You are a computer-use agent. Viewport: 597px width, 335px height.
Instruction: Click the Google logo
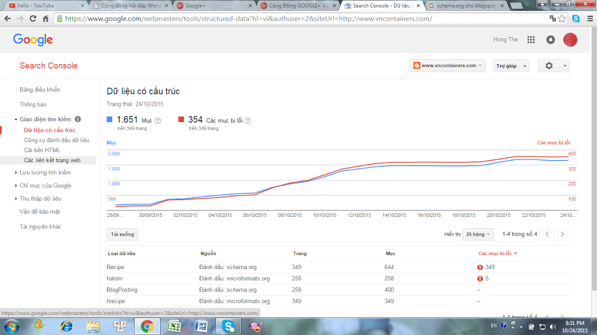pyautogui.click(x=33, y=40)
